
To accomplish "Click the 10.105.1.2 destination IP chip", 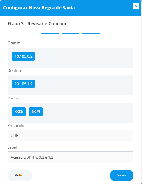I will (x=23, y=84).
